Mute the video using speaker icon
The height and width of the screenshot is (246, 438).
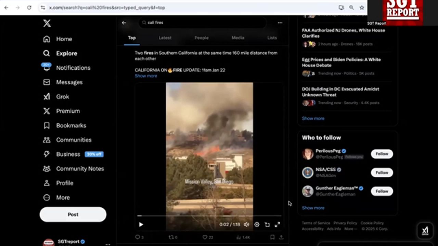pyautogui.click(x=246, y=224)
